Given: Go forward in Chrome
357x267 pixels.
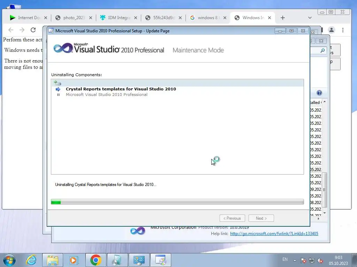Looking at the screenshot, I should coord(22,30).
